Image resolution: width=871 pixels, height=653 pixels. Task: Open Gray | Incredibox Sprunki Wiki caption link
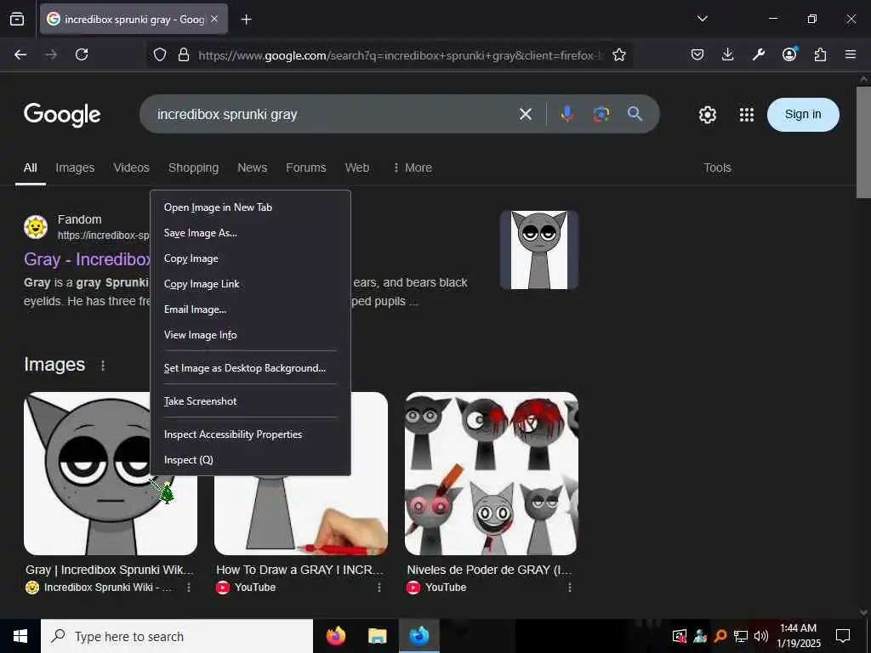(x=110, y=570)
